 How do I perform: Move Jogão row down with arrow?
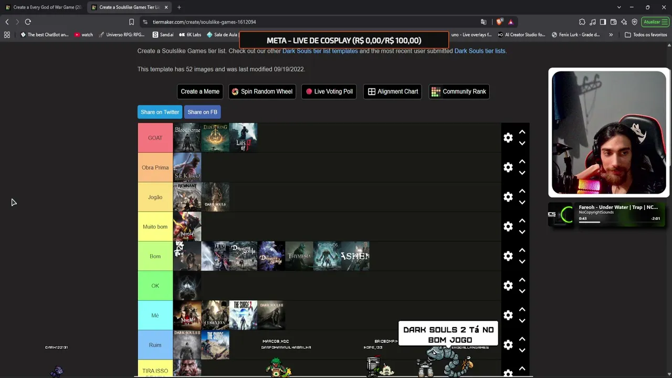522,203
